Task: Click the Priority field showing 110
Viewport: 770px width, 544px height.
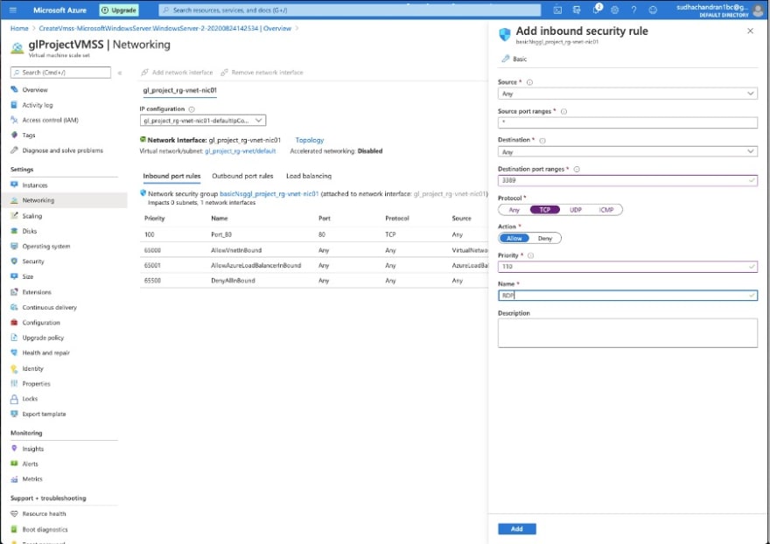Action: (x=627, y=267)
